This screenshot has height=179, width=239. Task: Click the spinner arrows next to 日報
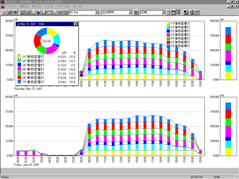pos(168,12)
